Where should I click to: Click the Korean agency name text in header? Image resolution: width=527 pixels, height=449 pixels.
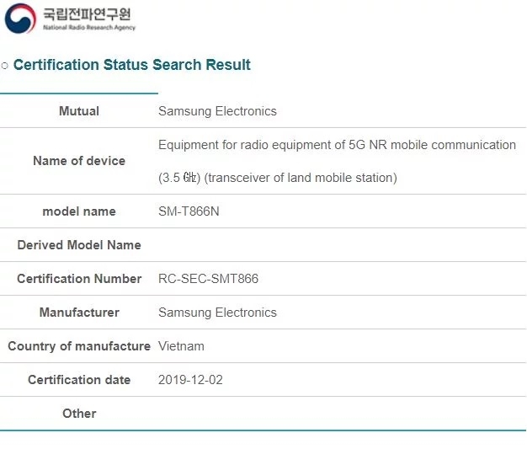pos(87,14)
